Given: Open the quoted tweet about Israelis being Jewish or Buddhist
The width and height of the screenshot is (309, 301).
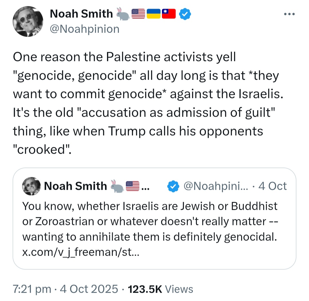Looking at the screenshot, I should (x=154, y=218).
